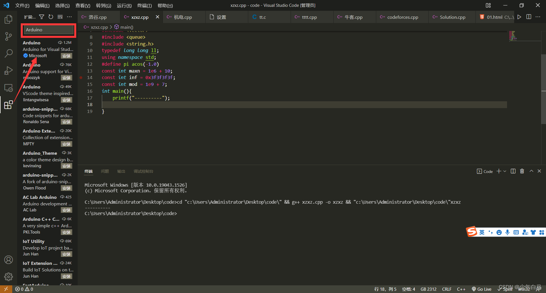Open the Accounts menu in activity bar

point(9,259)
